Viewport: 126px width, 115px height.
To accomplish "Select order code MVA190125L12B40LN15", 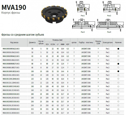I will pyautogui.click(x=11, y=83).
